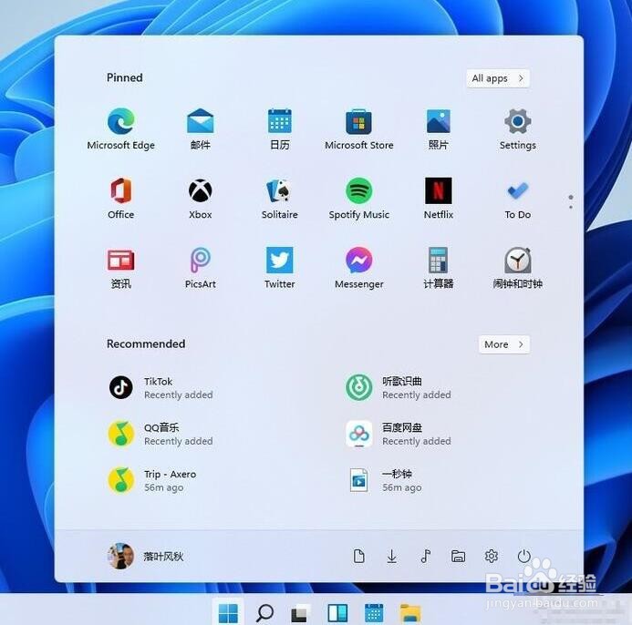This screenshot has height=625, width=632.
Task: Open recommended QQ音乐 app
Action: (x=161, y=434)
